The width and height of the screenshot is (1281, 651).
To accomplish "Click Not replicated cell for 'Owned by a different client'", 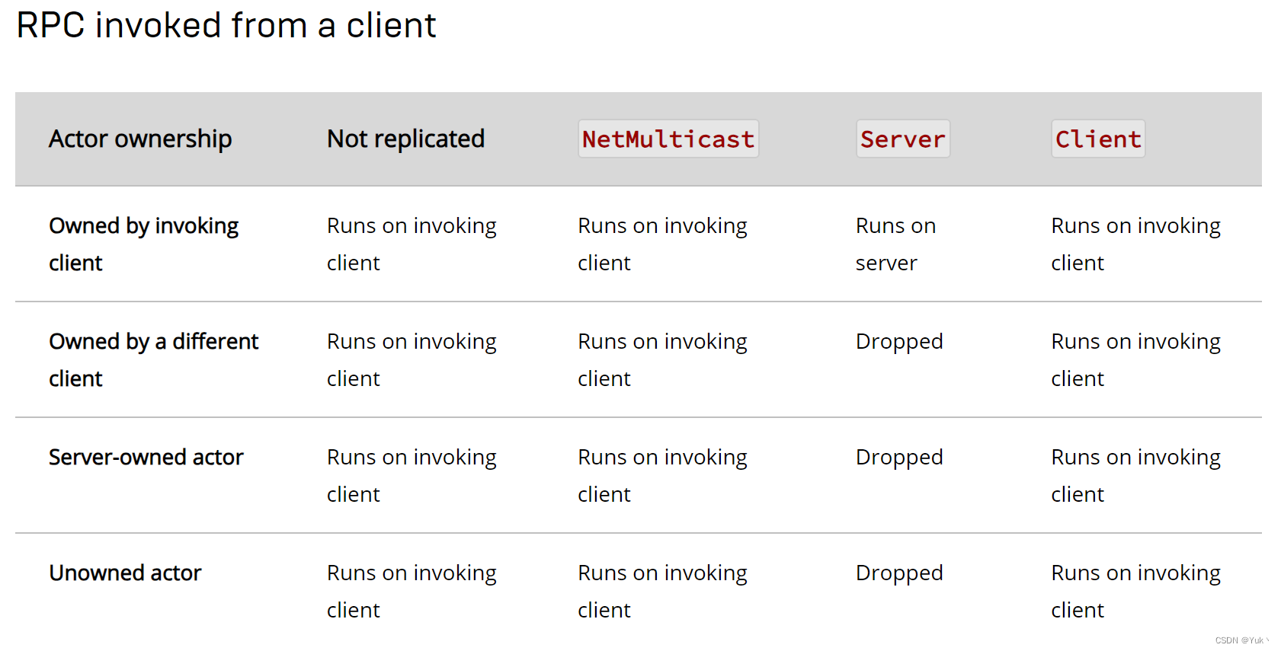I will pyautogui.click(x=412, y=359).
